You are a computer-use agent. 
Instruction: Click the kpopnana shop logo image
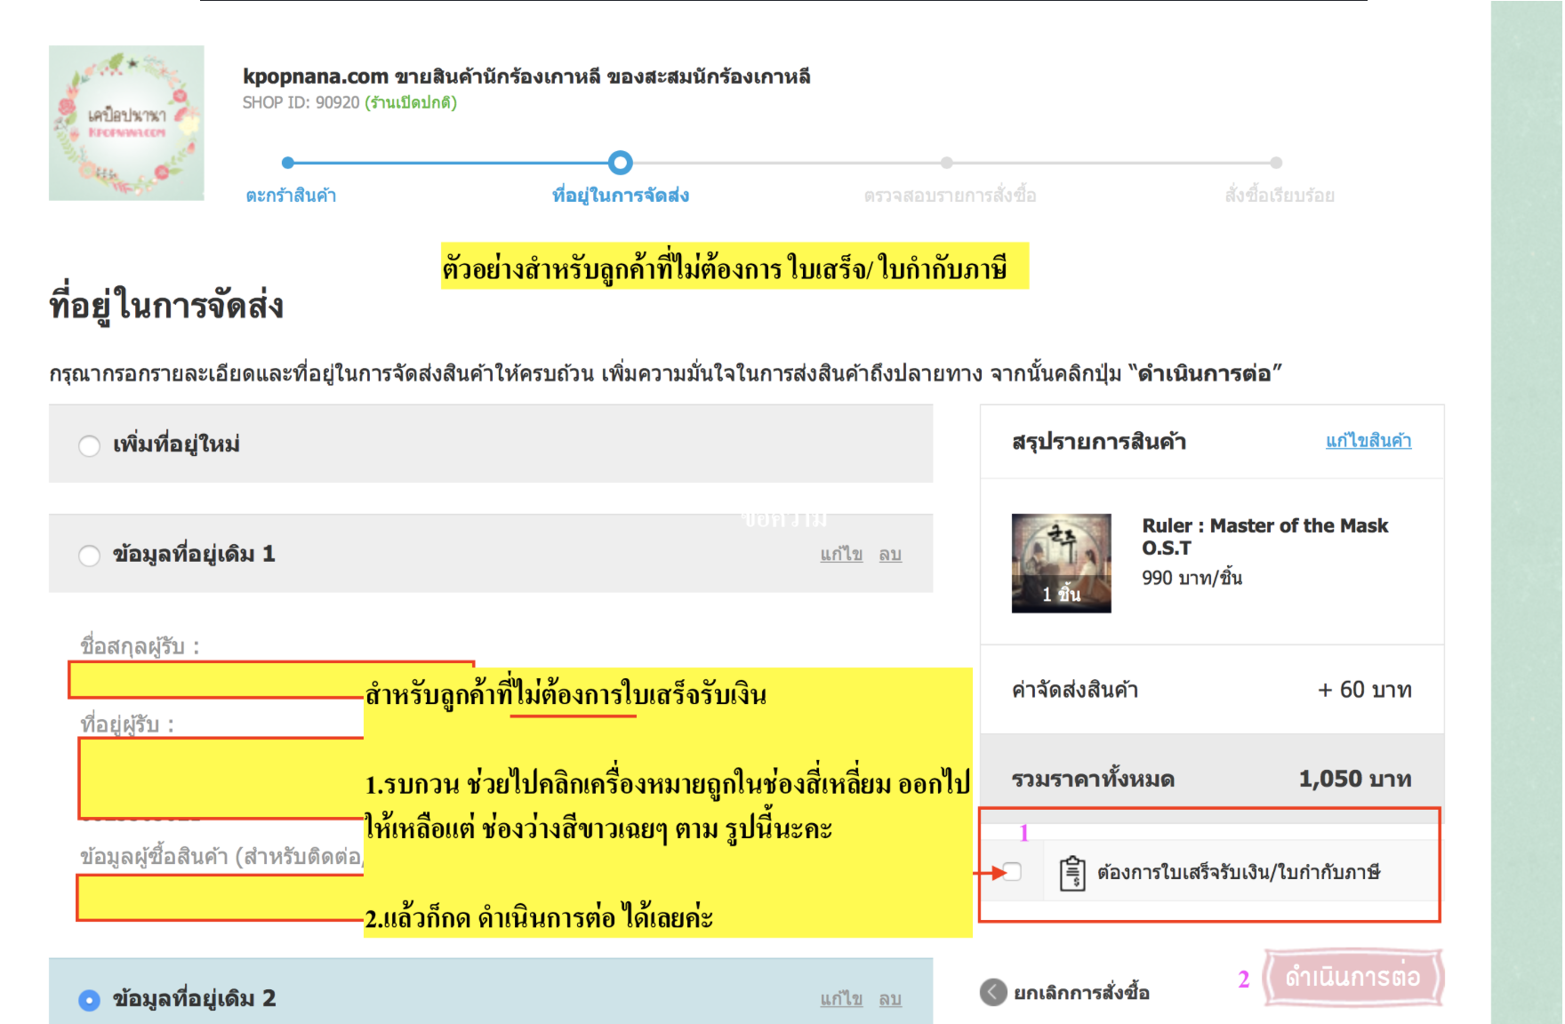click(x=126, y=123)
